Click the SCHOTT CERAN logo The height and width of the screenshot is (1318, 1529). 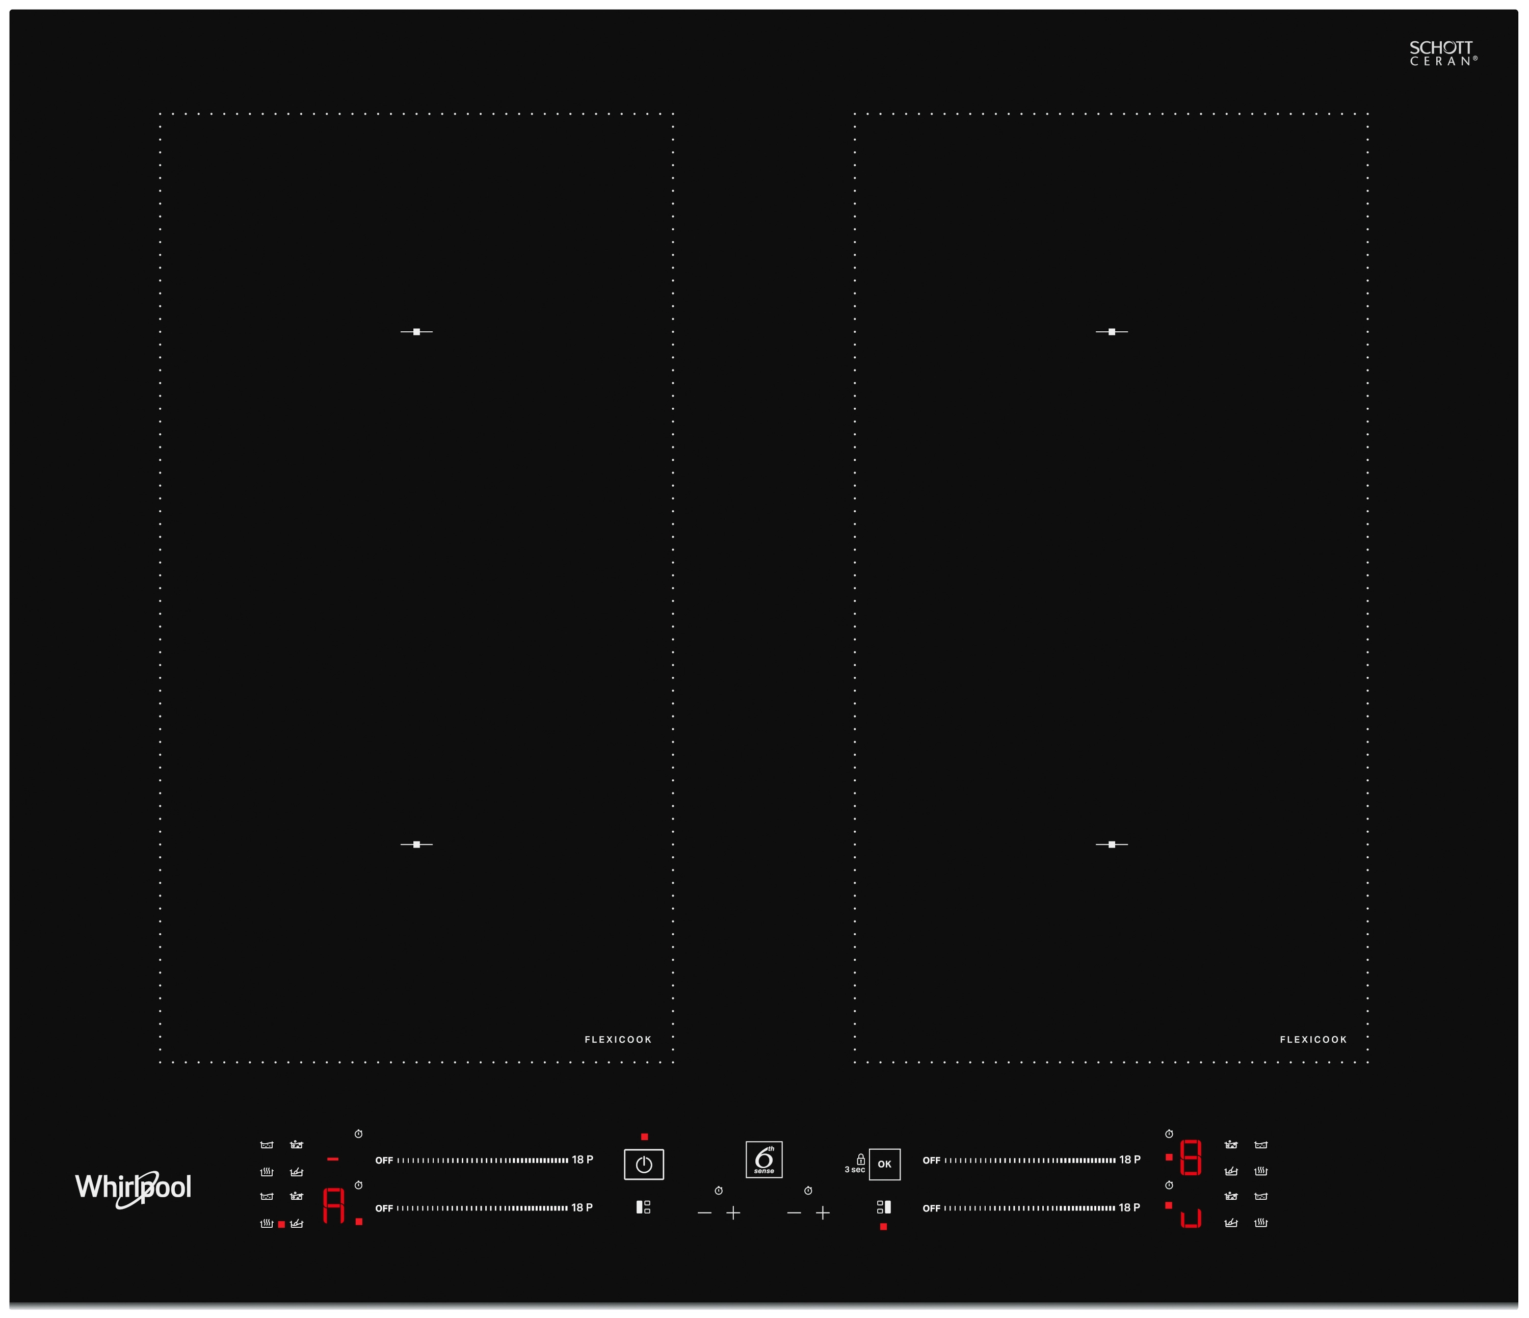1443,53
